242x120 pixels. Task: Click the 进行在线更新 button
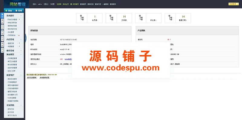coord(32,78)
